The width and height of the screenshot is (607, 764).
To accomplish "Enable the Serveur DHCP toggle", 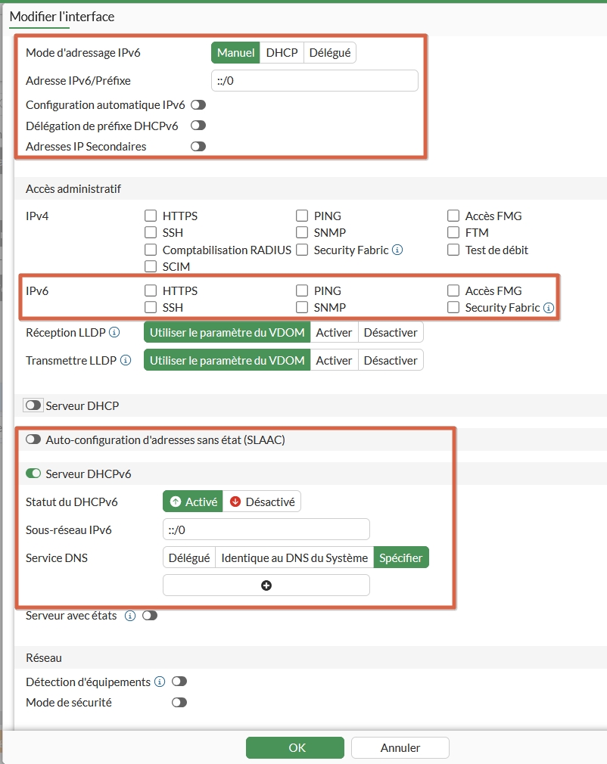I will [x=32, y=405].
